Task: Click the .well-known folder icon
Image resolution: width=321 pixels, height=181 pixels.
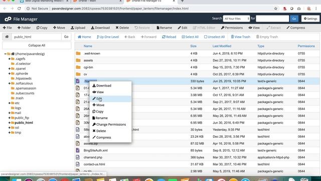Action: pos(78,53)
